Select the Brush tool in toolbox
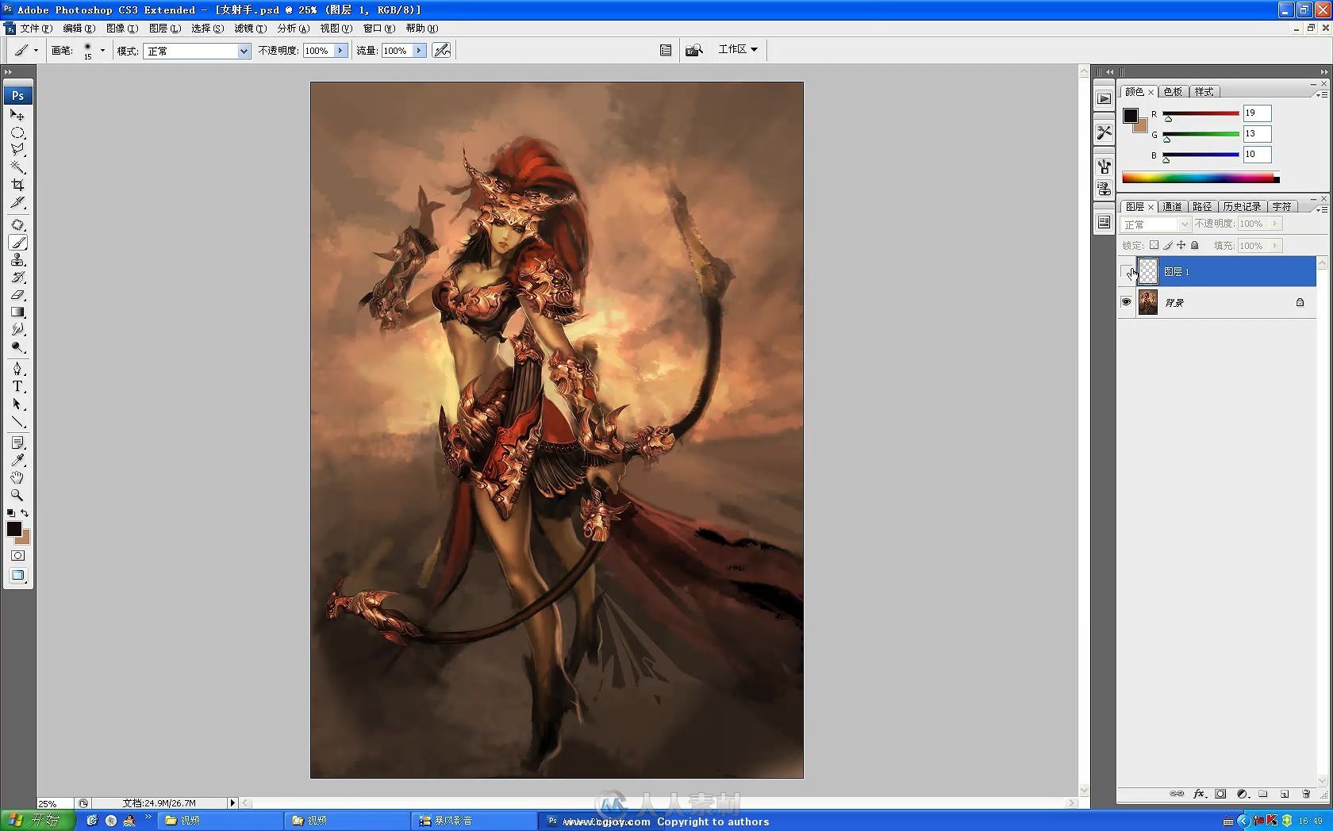This screenshot has height=831, width=1333. point(17,242)
